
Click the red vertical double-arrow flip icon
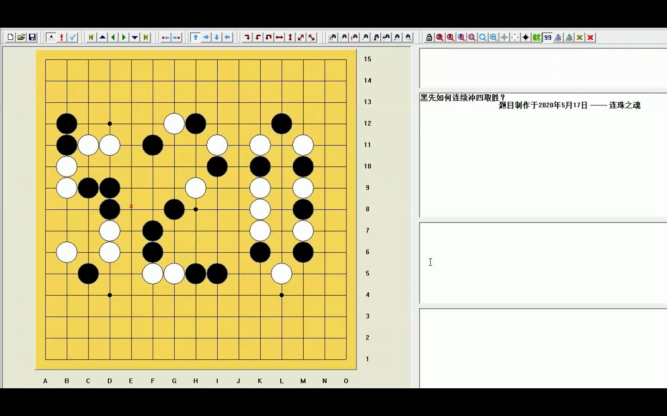tap(290, 37)
